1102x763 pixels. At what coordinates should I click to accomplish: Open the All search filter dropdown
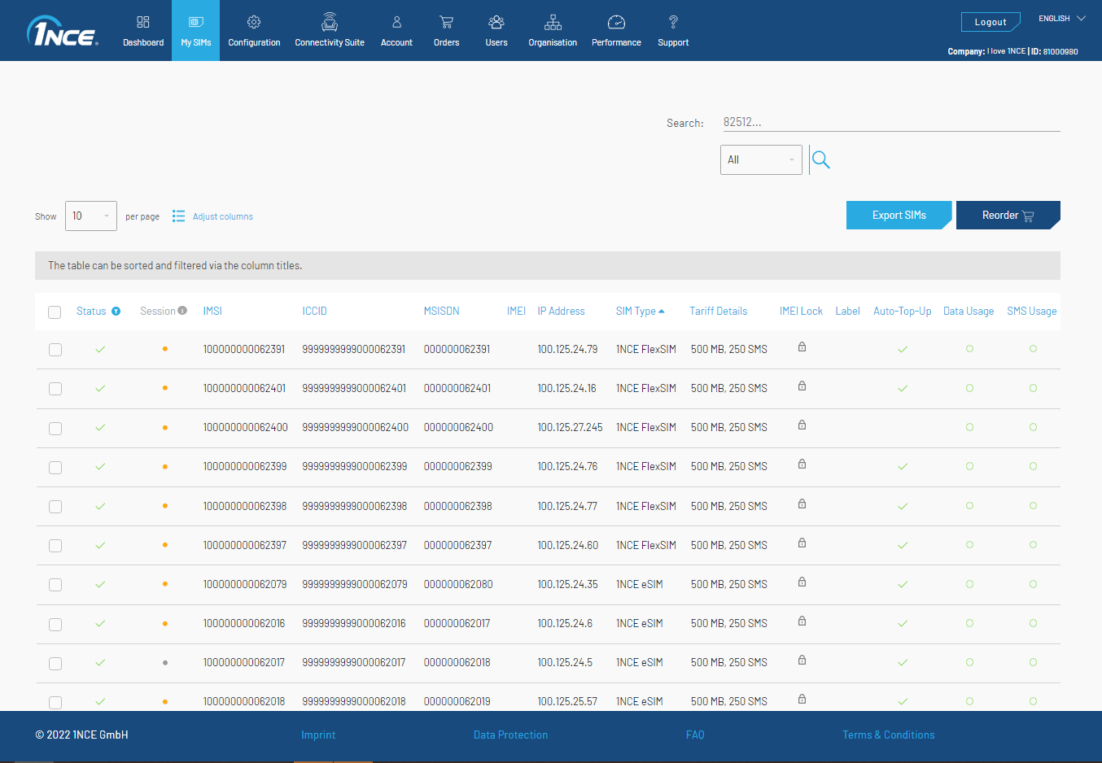pyautogui.click(x=761, y=160)
